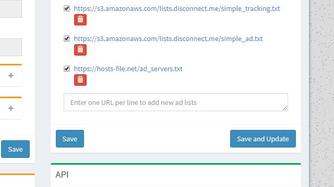334x187 pixels.
Task: Remove the simple_ad.txt list via its trash icon
Action: [80, 50]
